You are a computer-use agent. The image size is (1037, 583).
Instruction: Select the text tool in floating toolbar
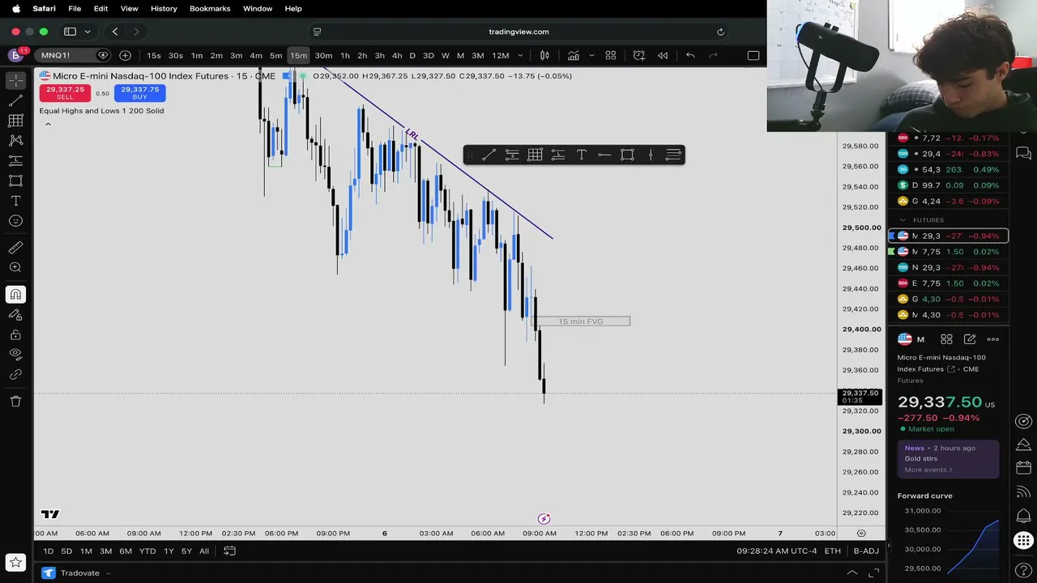tap(581, 155)
